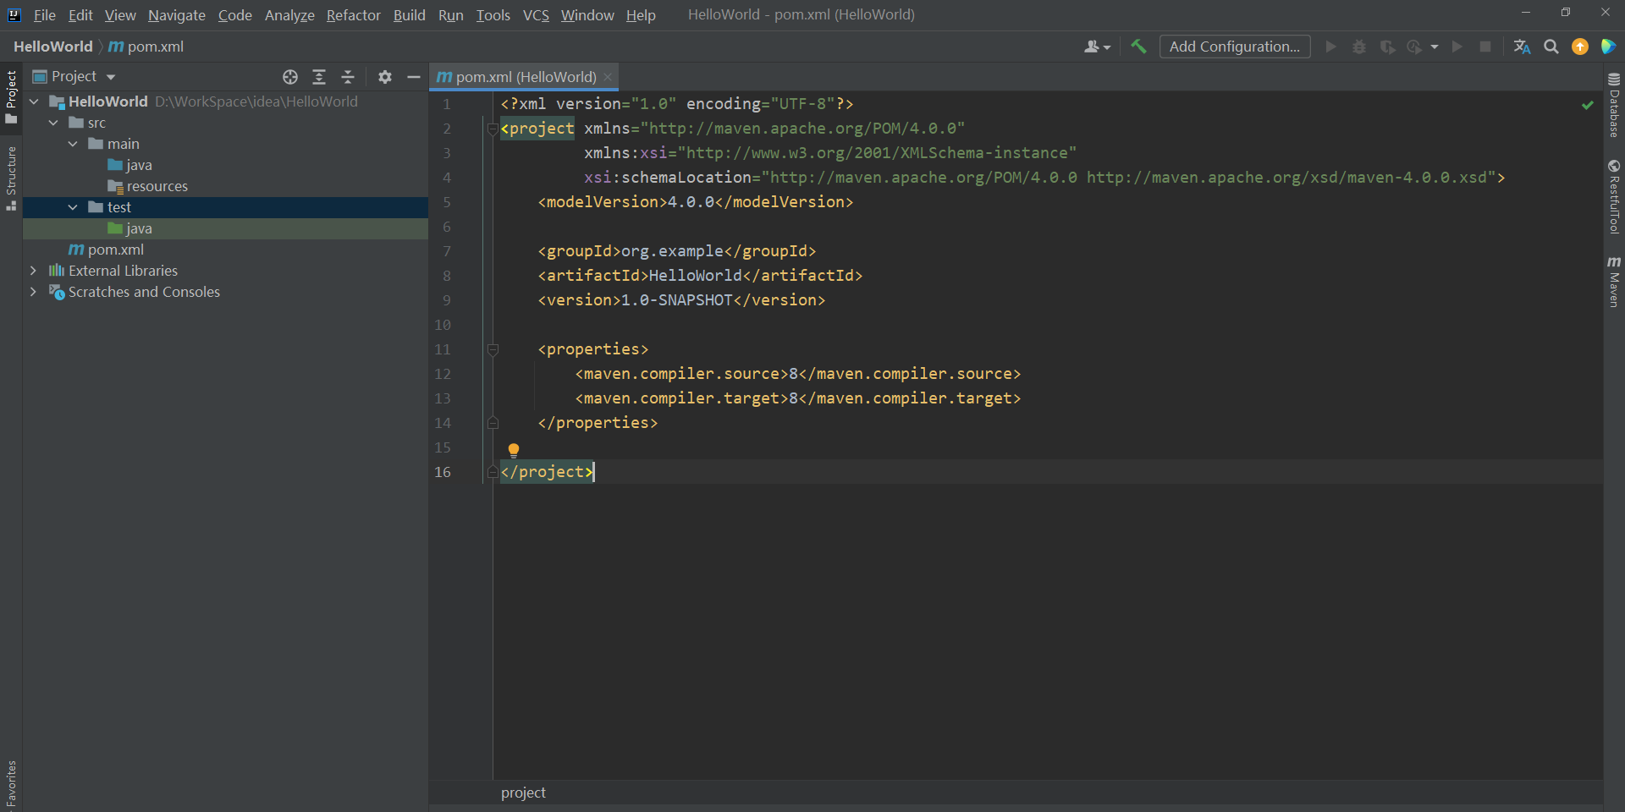This screenshot has height=812, width=1625.
Task: Open Project panel settings gear
Action: [x=385, y=77]
